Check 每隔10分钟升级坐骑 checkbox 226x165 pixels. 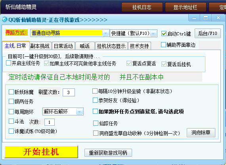(95, 91)
